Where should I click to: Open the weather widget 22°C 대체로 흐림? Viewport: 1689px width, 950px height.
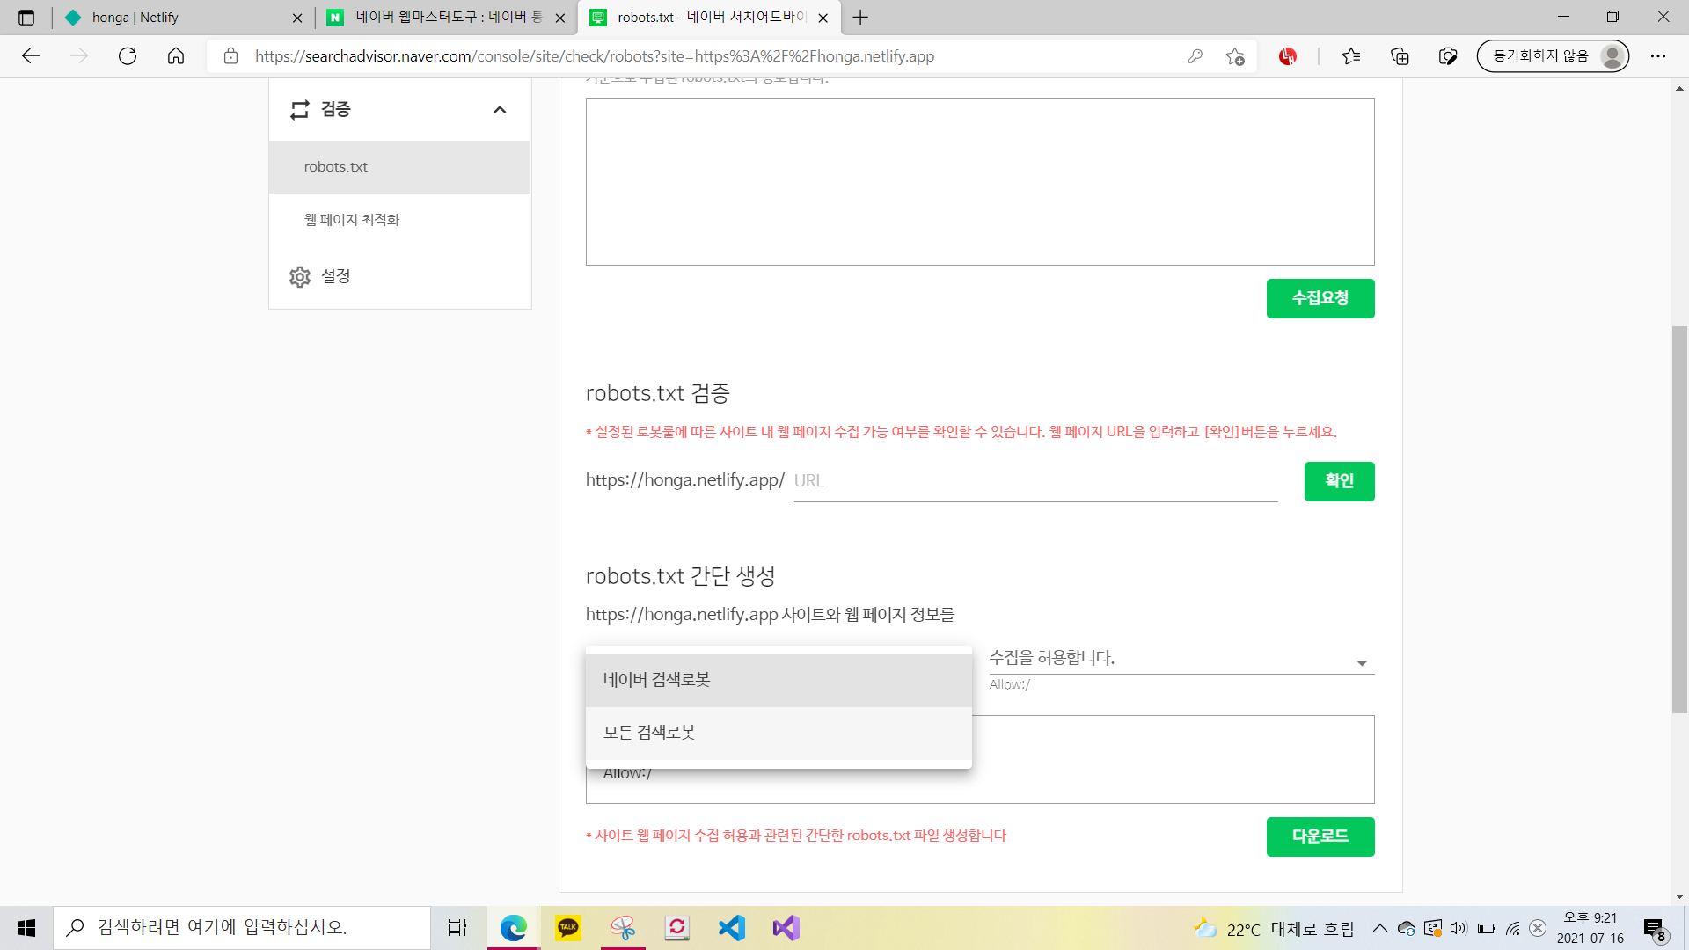point(1274,929)
